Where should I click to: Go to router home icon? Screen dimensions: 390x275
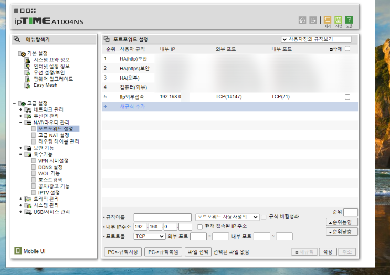[302, 20]
